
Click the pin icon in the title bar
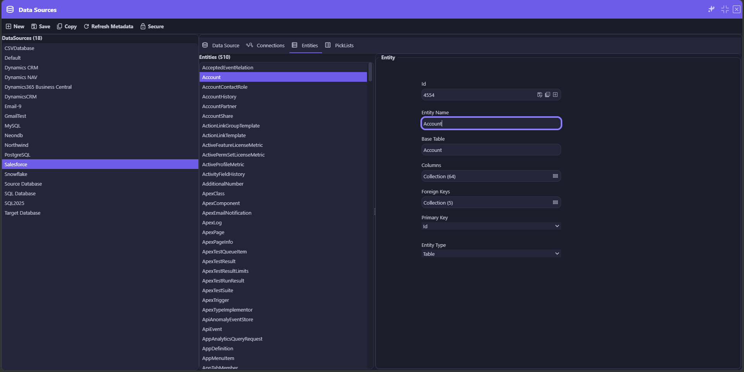pyautogui.click(x=711, y=9)
